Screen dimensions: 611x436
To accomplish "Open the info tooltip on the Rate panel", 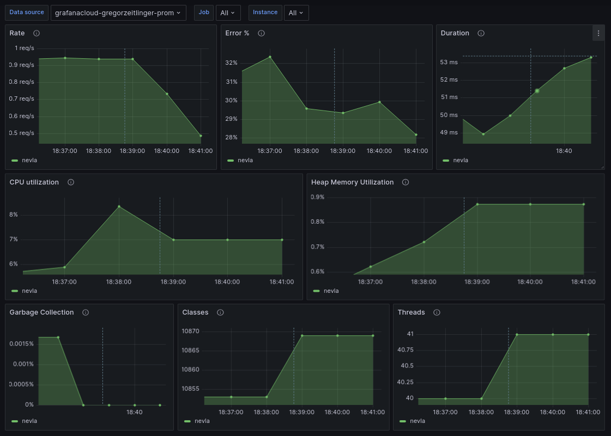I will click(x=36, y=33).
